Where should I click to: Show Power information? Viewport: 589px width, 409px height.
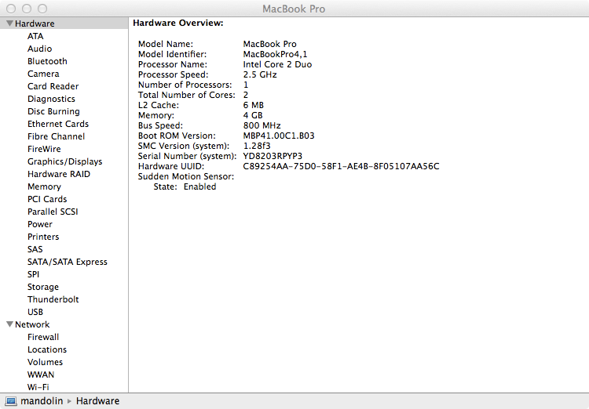(x=40, y=224)
